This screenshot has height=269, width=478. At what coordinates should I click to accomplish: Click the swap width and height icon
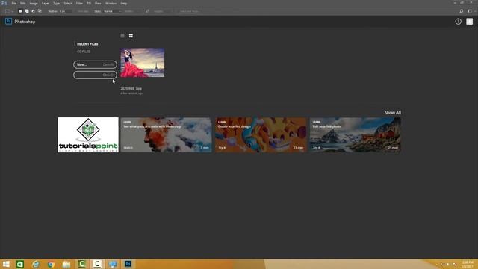(147, 11)
